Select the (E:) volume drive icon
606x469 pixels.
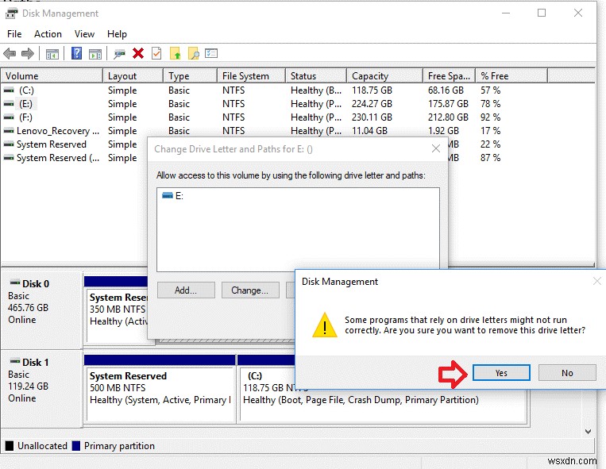(x=9, y=104)
